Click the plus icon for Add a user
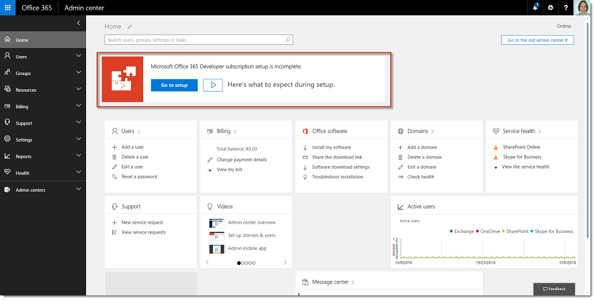595x300 pixels. click(114, 147)
